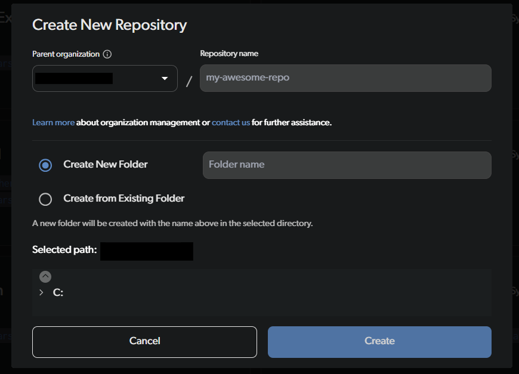
Task: Open the contact us link
Action: [230, 122]
